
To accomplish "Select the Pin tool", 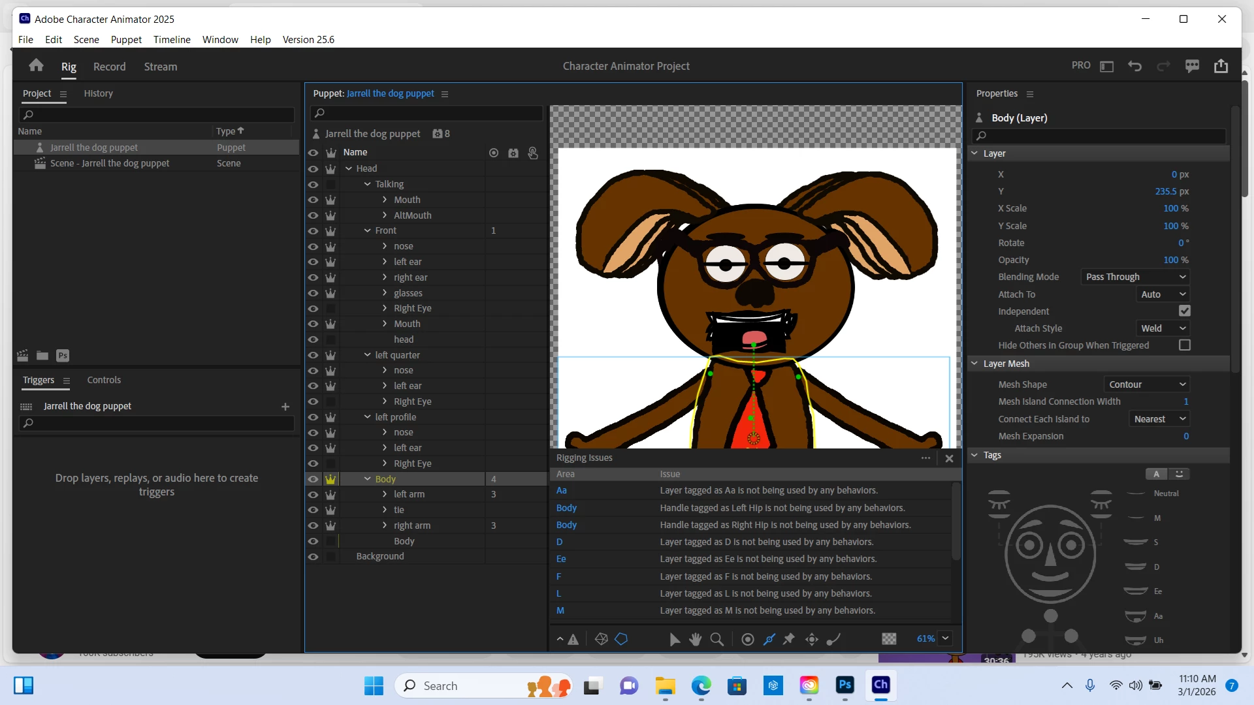I will (789, 639).
